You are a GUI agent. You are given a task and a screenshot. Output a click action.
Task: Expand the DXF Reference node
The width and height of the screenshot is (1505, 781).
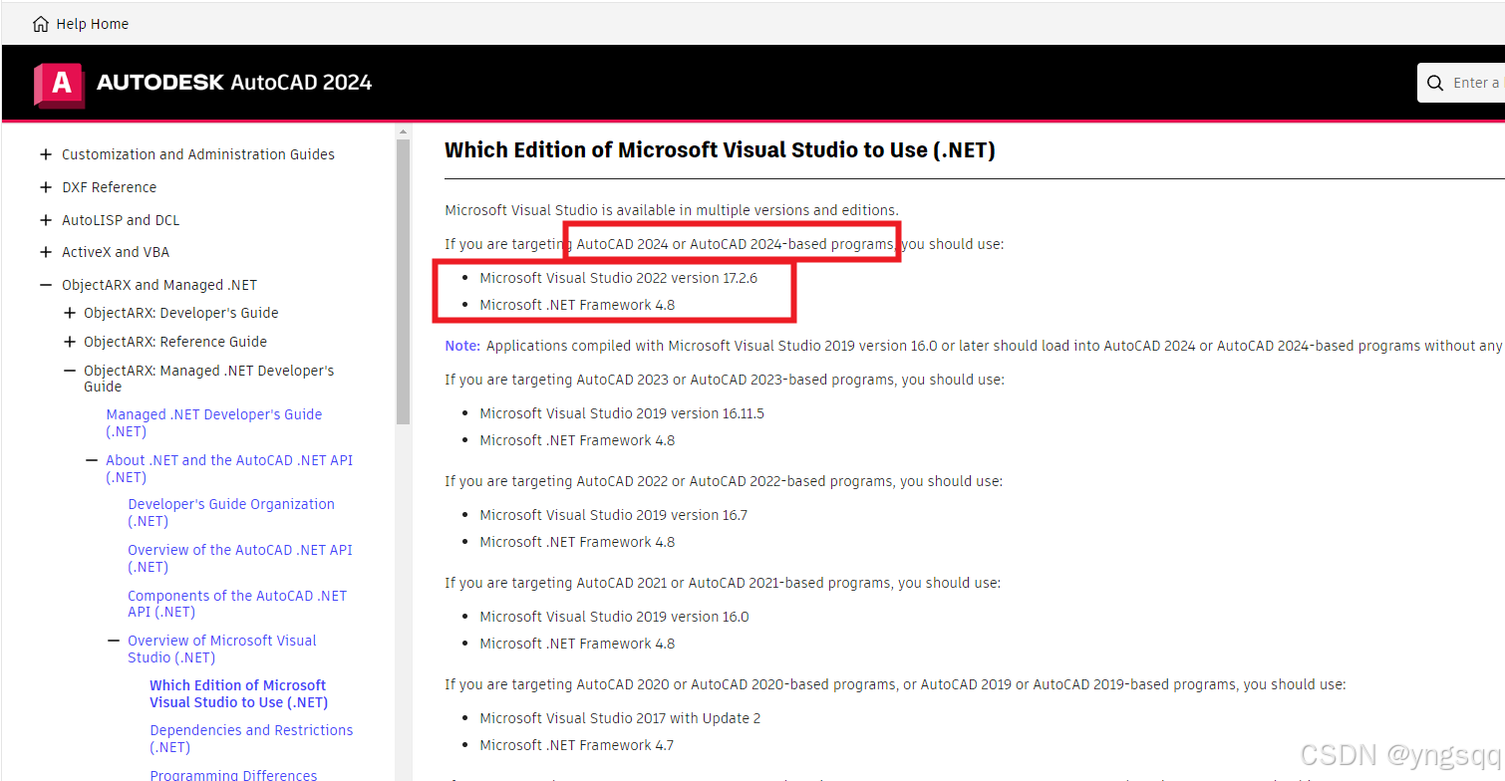(46, 187)
